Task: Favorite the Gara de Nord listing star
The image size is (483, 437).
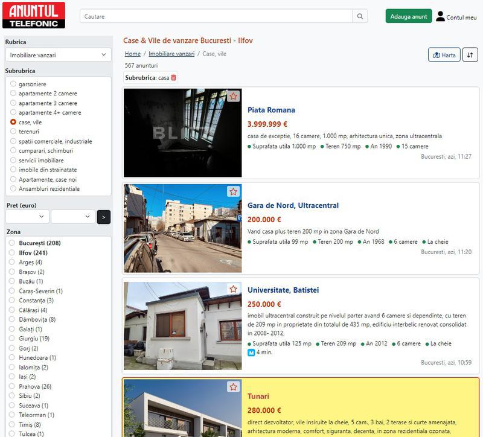Action: [x=233, y=192]
